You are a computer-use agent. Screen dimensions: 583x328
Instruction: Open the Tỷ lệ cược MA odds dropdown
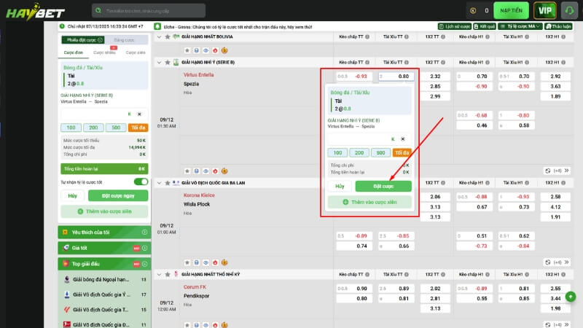[x=520, y=26]
